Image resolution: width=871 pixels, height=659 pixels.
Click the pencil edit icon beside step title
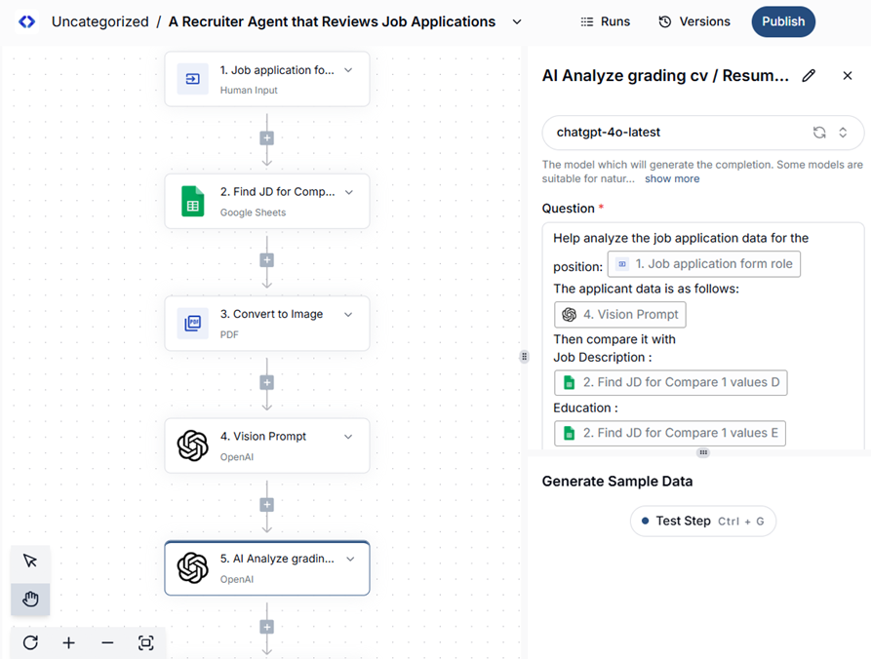[x=808, y=76]
